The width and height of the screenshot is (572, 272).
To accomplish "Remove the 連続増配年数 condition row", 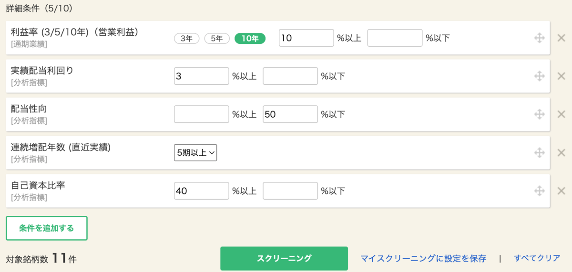I will (x=561, y=153).
